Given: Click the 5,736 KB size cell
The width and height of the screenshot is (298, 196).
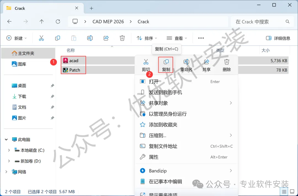Looking at the screenshot, I should pos(279,61).
